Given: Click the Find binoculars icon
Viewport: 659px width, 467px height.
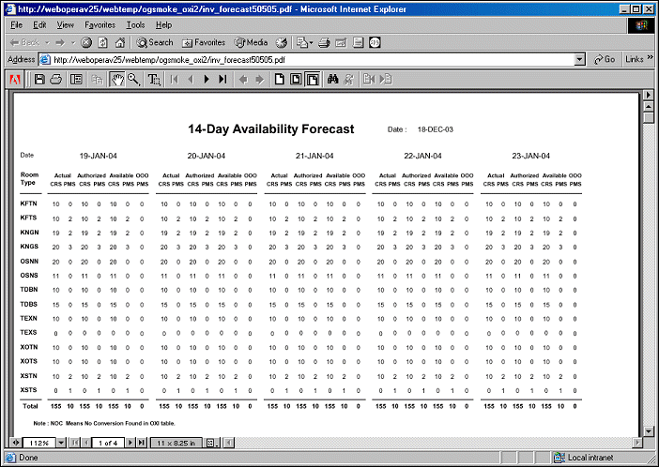Looking at the screenshot, I should [332, 80].
